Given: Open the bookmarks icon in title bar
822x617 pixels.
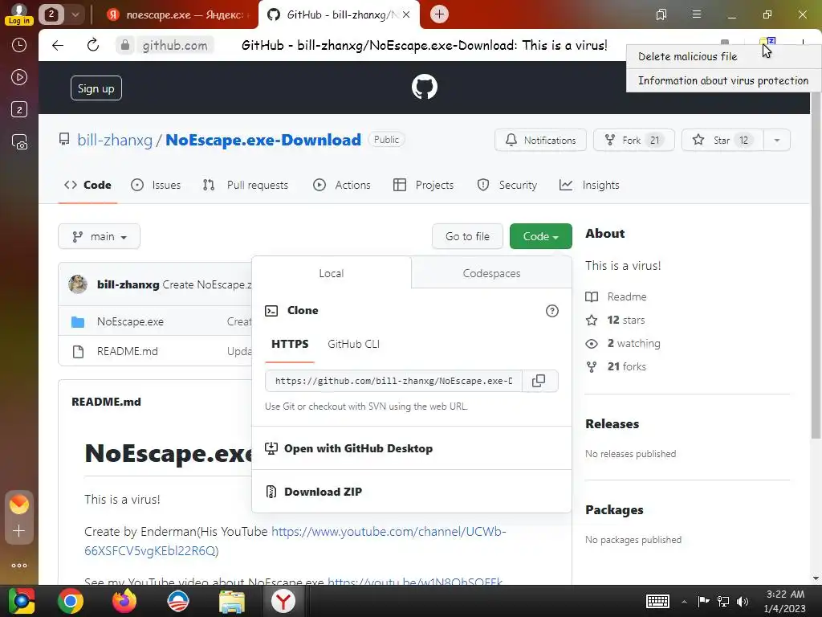Looking at the screenshot, I should [661, 14].
